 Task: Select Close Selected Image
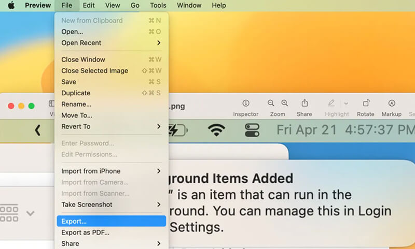tap(112, 71)
